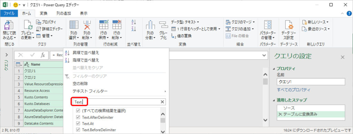Click the fx formula button
The height and width of the screenshot is (134, 353).
[43, 55]
